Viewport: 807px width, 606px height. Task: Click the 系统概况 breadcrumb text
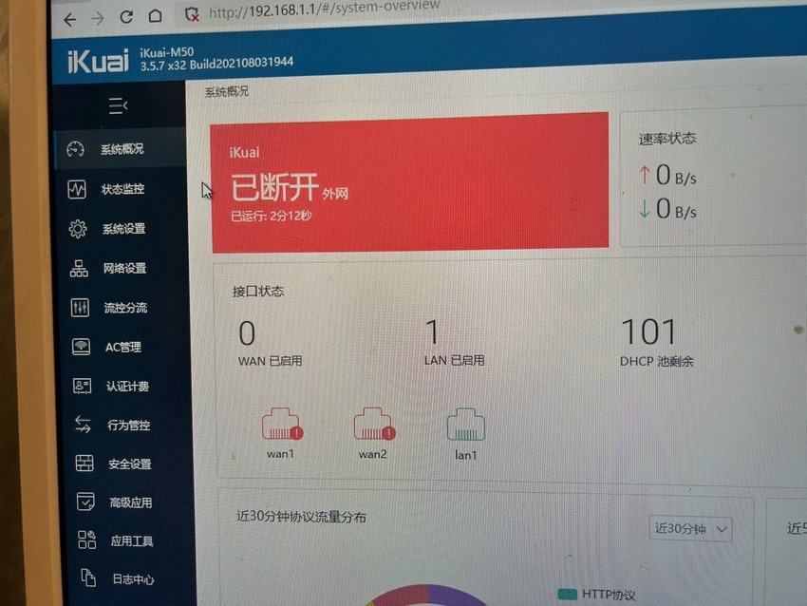227,91
